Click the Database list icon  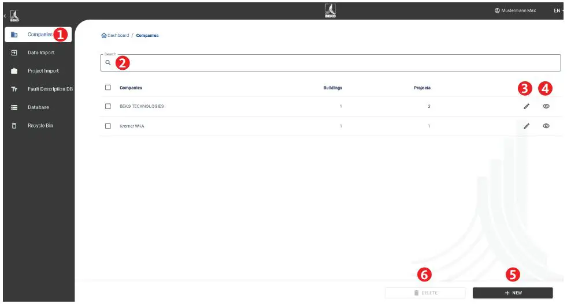[x=14, y=107]
